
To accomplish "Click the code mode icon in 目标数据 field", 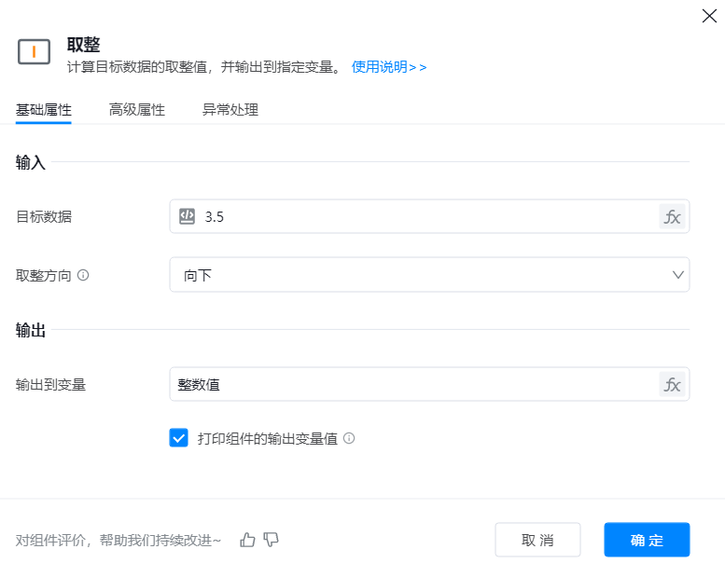I will tap(187, 216).
